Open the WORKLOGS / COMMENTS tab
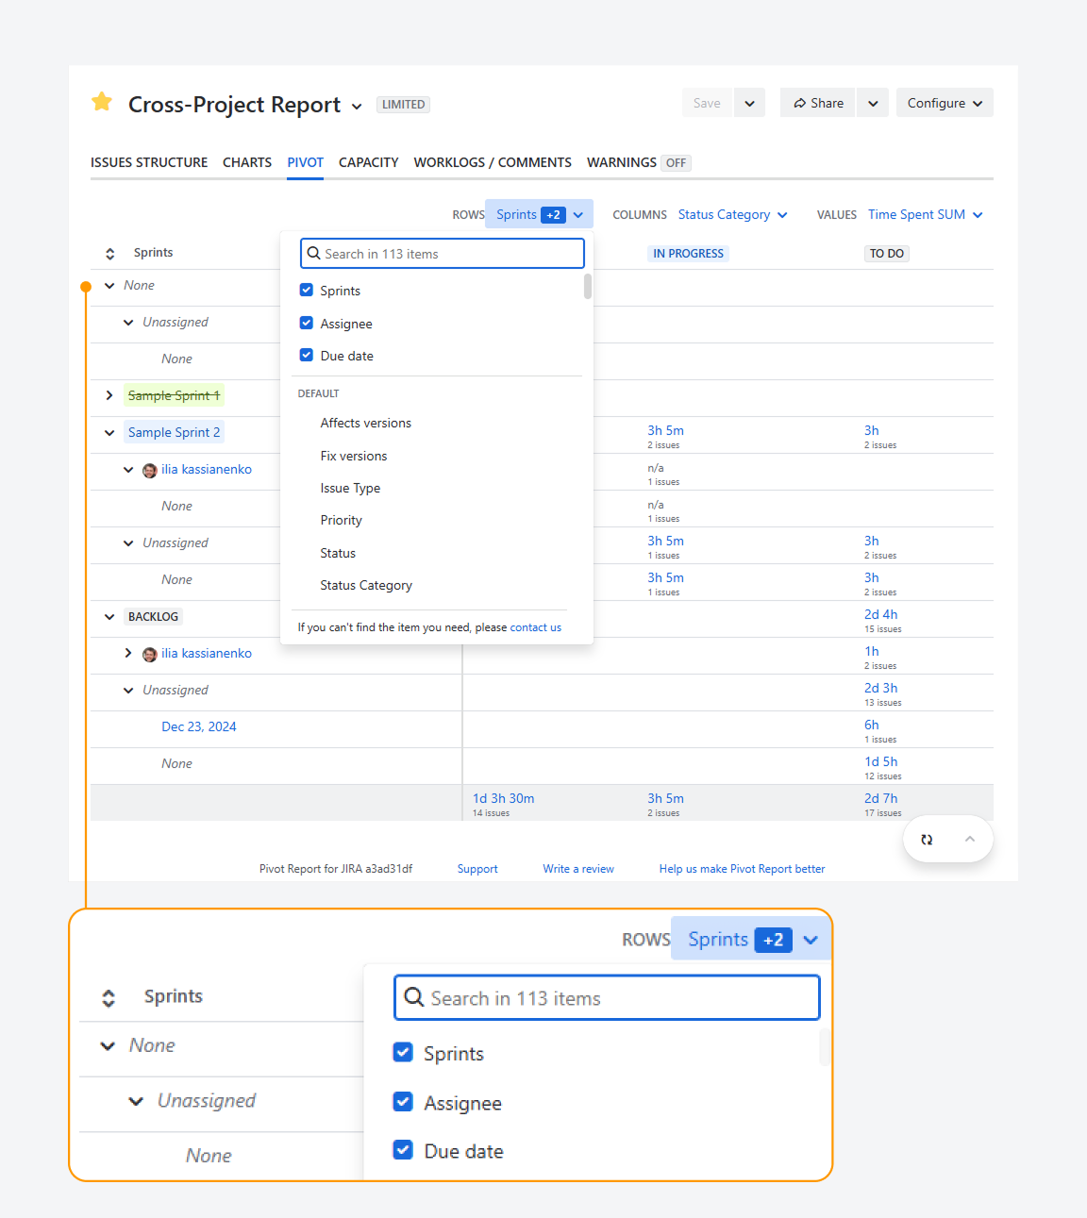The image size is (1087, 1218). 493,162
